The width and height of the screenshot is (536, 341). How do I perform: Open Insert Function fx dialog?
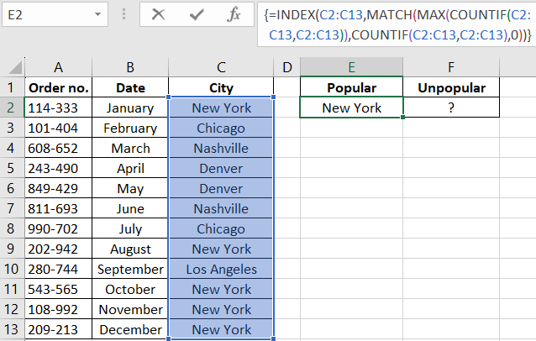click(234, 15)
